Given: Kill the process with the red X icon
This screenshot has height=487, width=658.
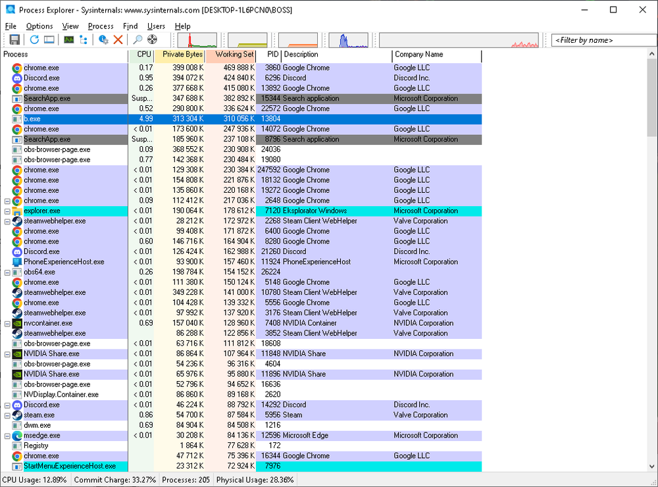Looking at the screenshot, I should pos(118,40).
